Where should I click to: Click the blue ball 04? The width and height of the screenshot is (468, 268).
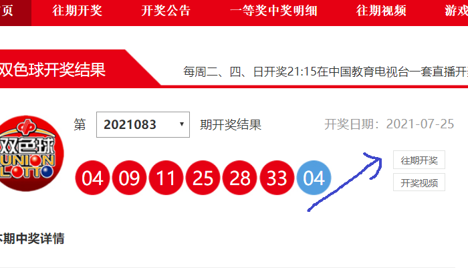tap(314, 178)
